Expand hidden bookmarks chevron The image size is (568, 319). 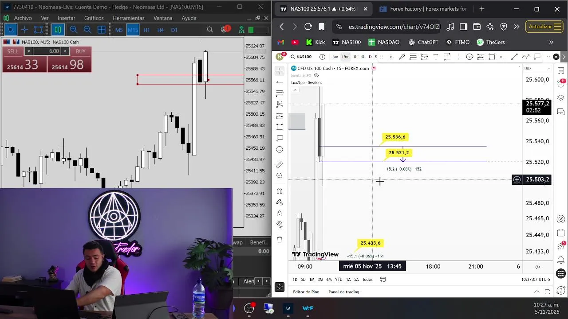point(551,42)
